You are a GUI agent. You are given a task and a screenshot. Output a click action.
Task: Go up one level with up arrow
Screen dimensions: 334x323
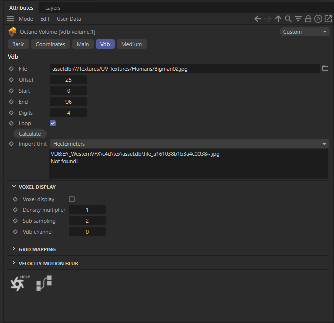coord(278,19)
